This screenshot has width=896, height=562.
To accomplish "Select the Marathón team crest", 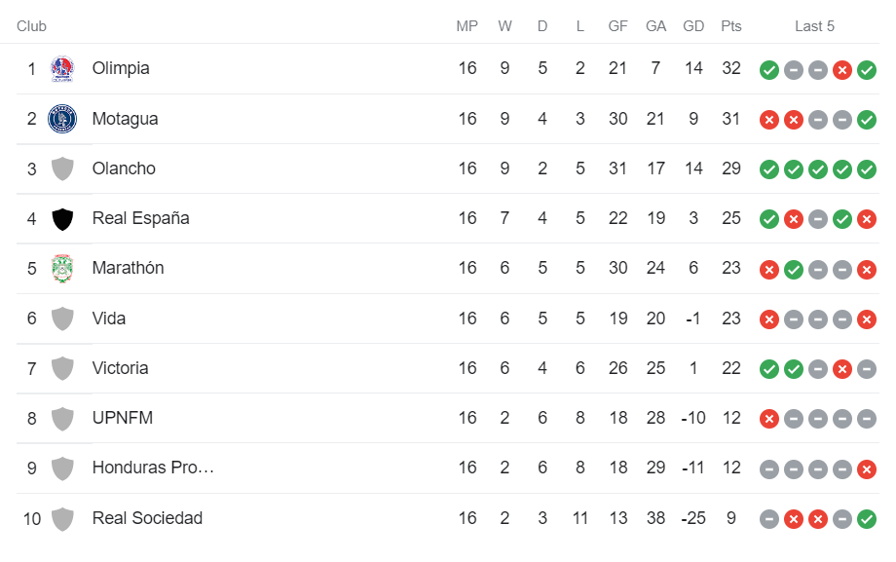I will (61, 268).
